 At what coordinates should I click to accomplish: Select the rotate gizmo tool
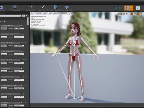click(x=121, y=14)
